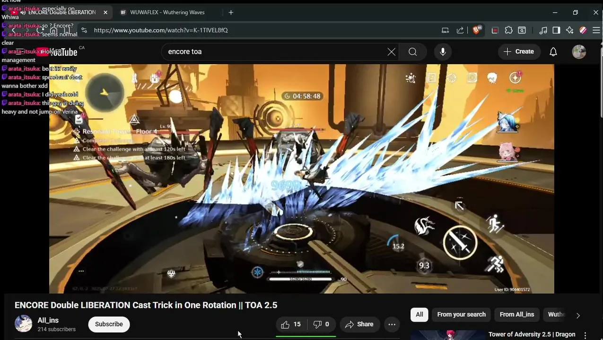Select From your search chip

462,314
